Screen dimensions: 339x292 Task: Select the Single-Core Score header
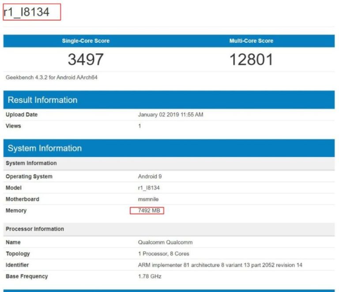(86, 41)
